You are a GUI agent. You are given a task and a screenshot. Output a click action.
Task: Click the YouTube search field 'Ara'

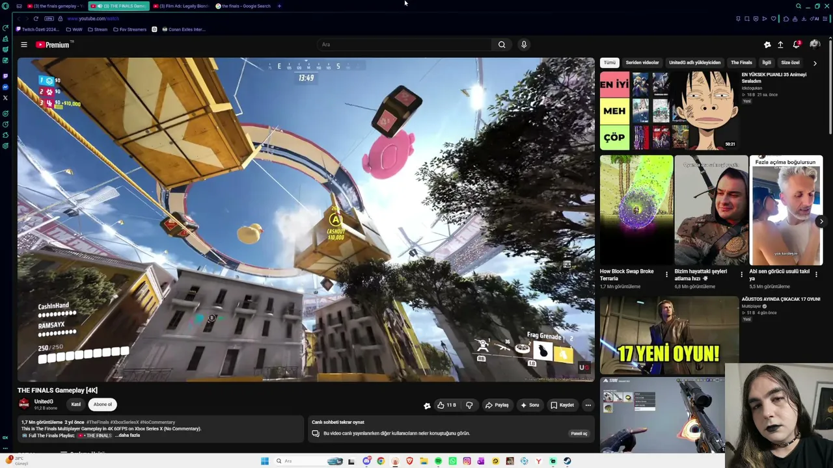pos(404,45)
